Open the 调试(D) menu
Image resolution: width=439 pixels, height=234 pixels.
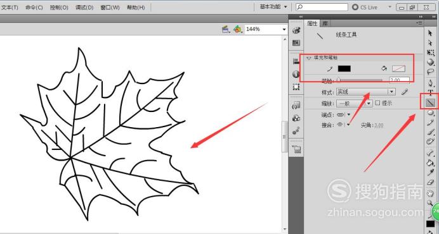tap(84, 7)
